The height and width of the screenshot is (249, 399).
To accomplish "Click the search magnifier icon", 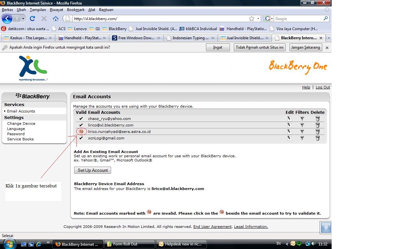I will click(x=326, y=18).
